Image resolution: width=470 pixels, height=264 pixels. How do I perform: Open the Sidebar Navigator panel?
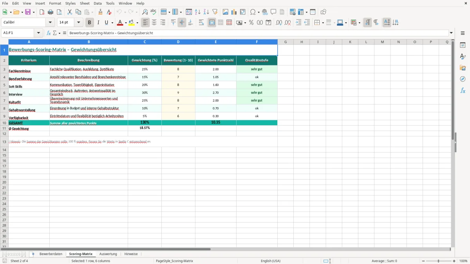click(x=463, y=79)
